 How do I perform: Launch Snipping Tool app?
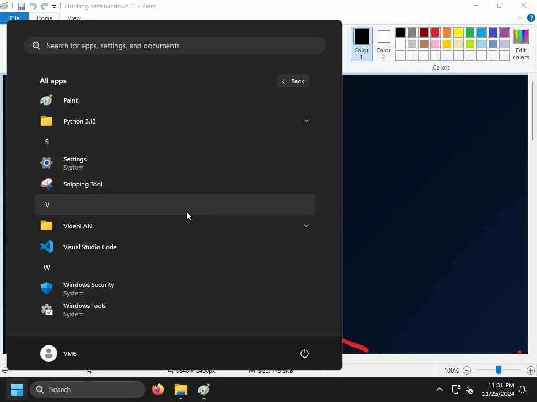[x=175, y=184]
